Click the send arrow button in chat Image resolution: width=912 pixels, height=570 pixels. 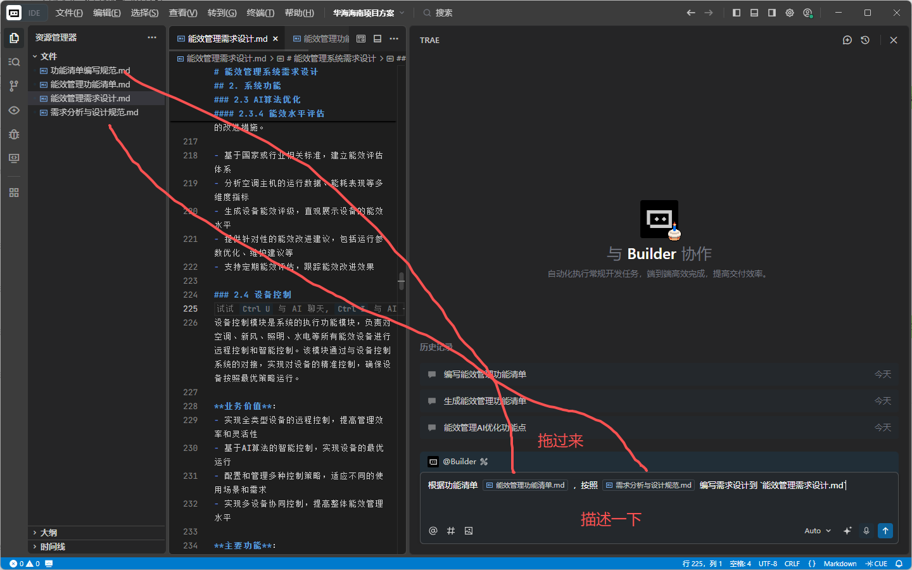[885, 531]
